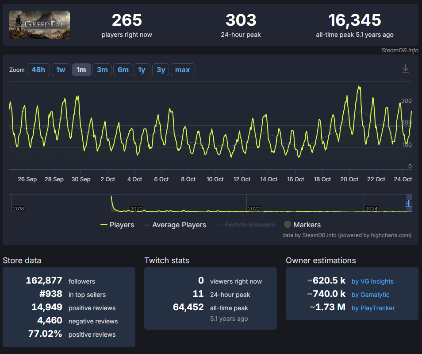Screen dimensions: 422x354
Task: Click the chart download icon
Action: click(x=405, y=69)
